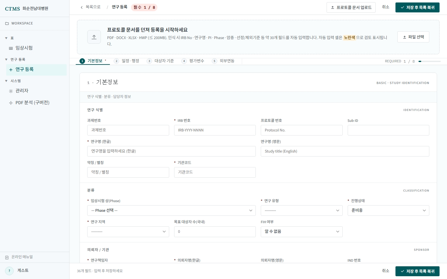This screenshot has width=447, height=279.
Task: Click the 파일 선택 button
Action: (413, 37)
